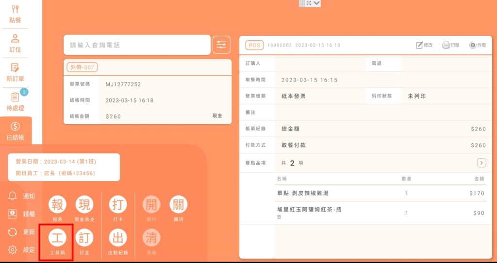Open the 錢櫃 cash drawer
This screenshot has width=497, height=263.
pos(21,214)
